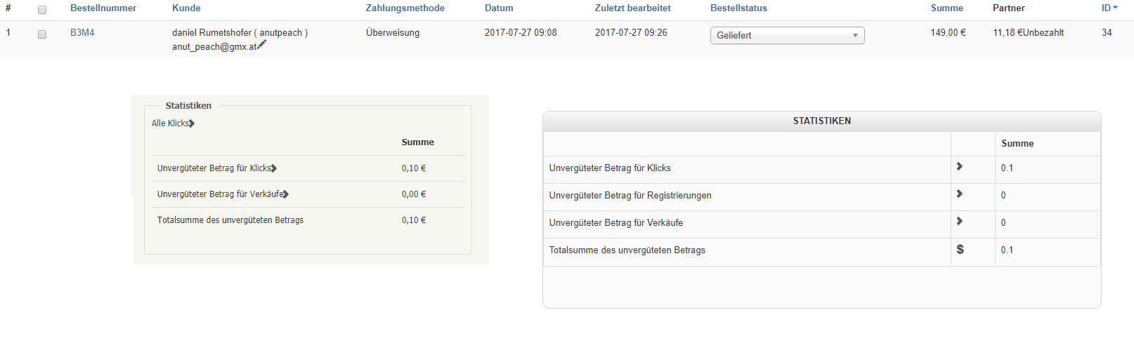The width and height of the screenshot is (1134, 350).
Task: Click arrow icon next to Alle Klicks
Action: click(192, 123)
